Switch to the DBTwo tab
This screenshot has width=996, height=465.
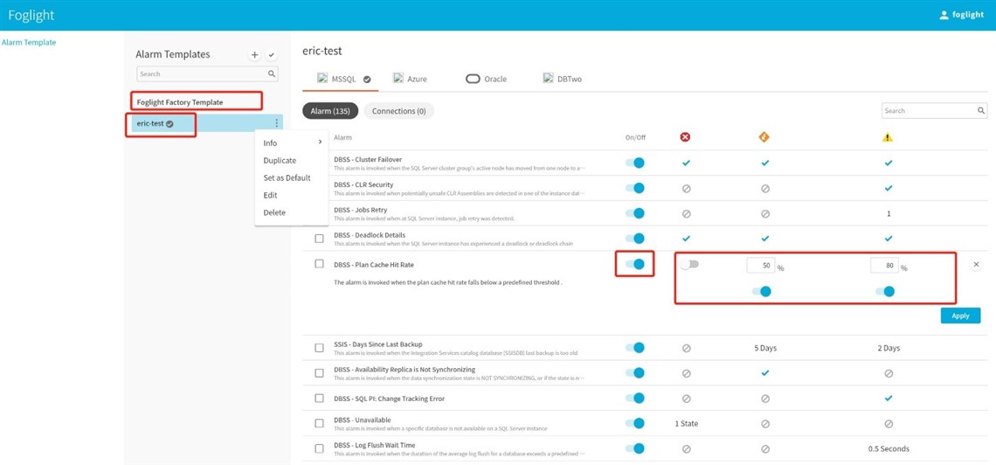563,80
